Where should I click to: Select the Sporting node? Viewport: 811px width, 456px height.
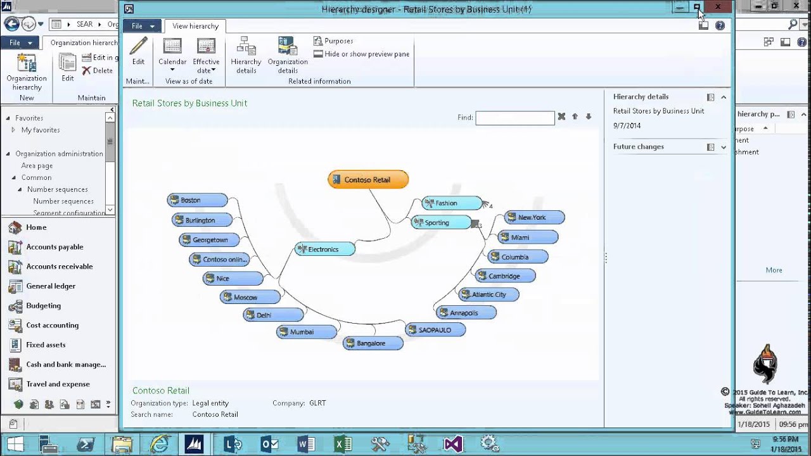click(x=441, y=223)
